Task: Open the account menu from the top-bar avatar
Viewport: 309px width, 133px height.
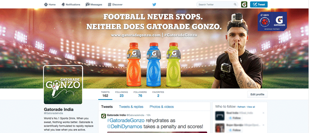Action: pos(244,5)
